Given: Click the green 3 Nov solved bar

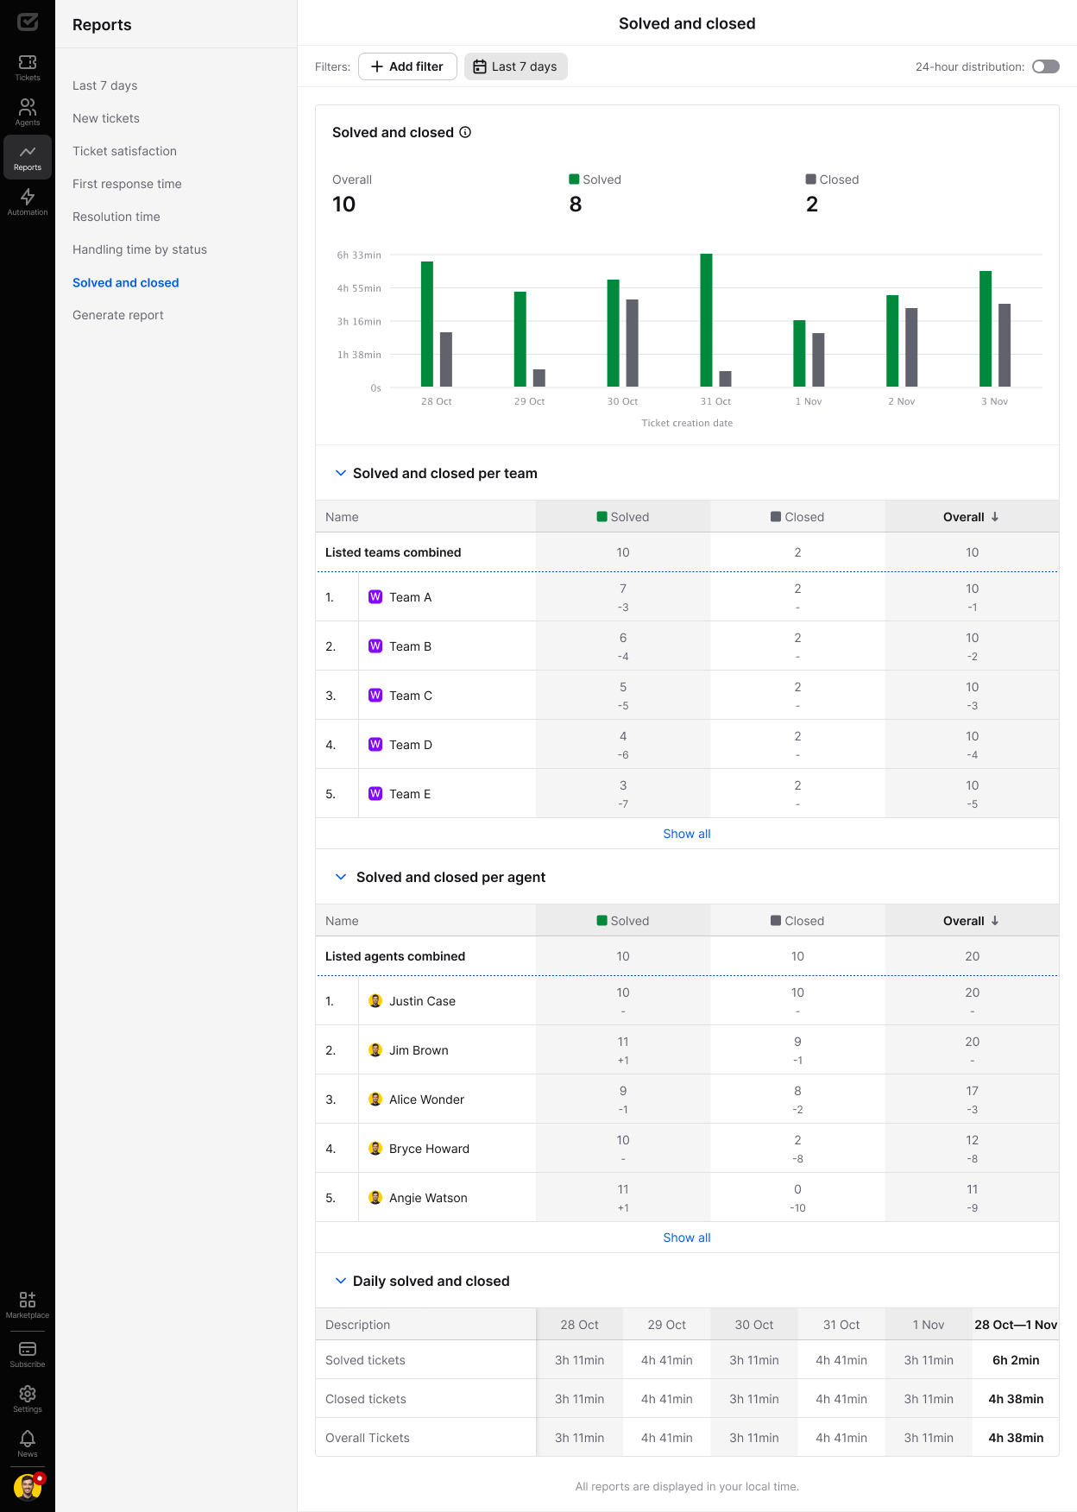Looking at the screenshot, I should [986, 329].
